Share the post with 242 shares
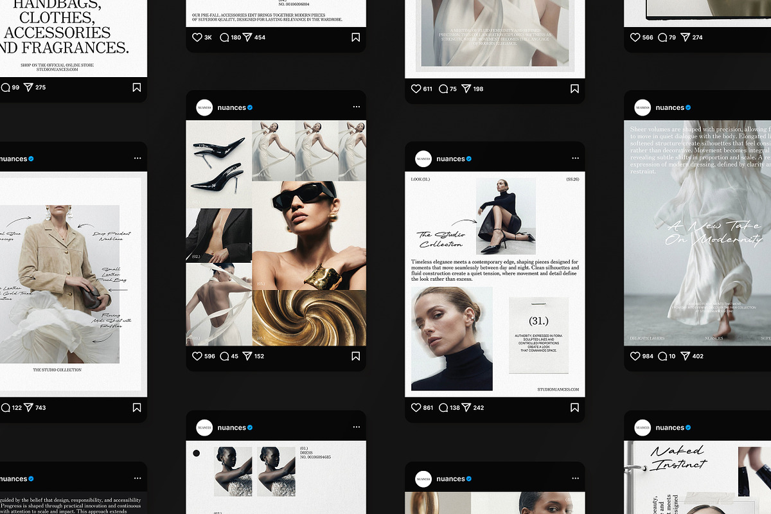Screen dimensions: 771x514 (x=466, y=407)
